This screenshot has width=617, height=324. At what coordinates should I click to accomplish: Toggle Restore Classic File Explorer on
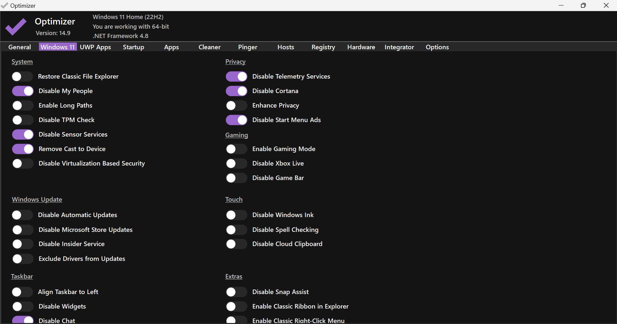pyautogui.click(x=22, y=76)
